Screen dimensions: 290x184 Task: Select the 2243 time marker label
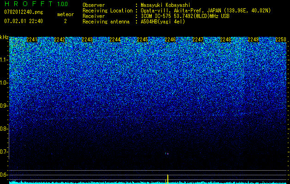point(87,40)
